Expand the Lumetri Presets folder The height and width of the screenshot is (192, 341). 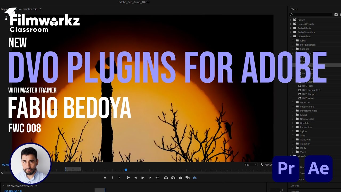[x=291, y=24]
